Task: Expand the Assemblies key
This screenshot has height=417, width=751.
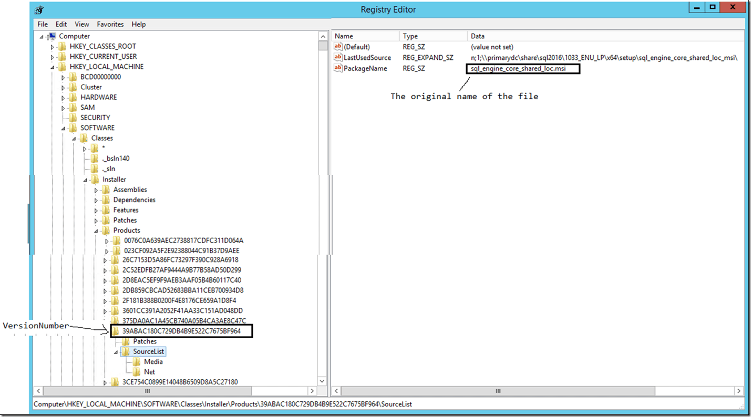Action: point(96,190)
